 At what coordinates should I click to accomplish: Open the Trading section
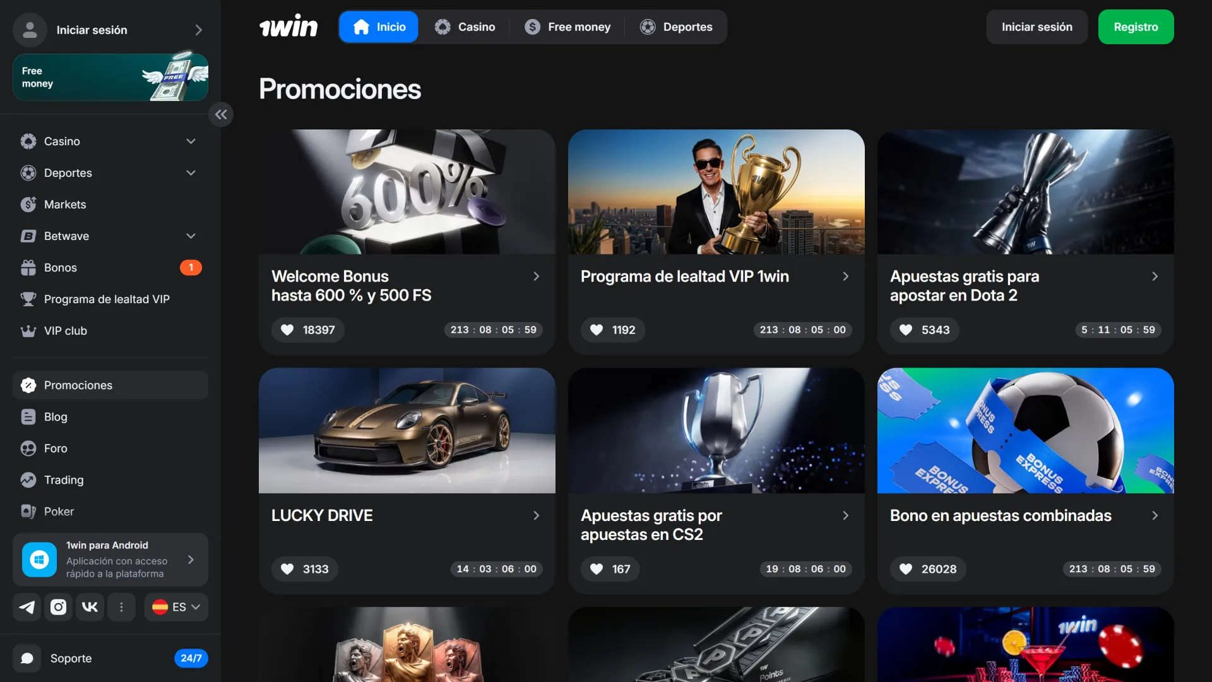coord(110,479)
